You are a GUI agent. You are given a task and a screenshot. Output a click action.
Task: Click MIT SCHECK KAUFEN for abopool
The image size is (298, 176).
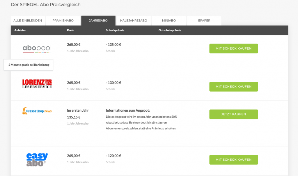pos(234,48)
